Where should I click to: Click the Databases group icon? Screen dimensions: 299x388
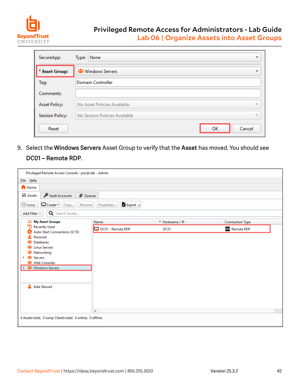point(30,242)
